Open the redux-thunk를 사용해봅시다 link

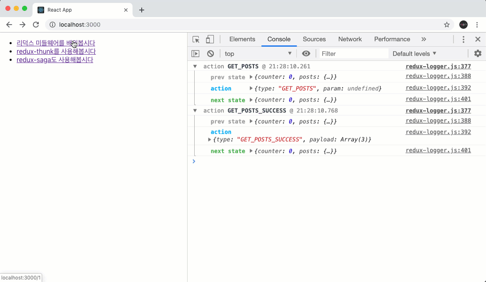click(56, 51)
